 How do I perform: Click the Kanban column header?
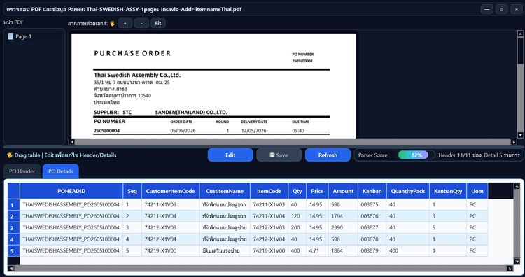(372, 191)
